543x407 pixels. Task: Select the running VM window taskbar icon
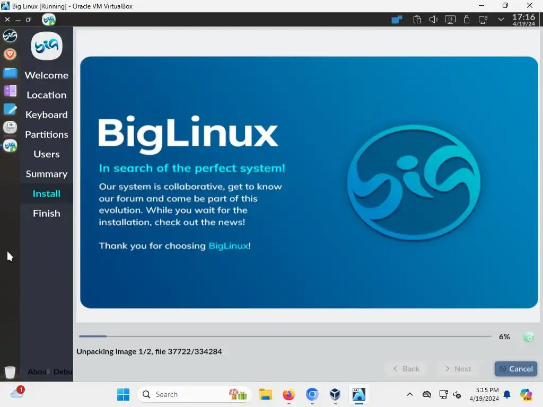(x=359, y=394)
